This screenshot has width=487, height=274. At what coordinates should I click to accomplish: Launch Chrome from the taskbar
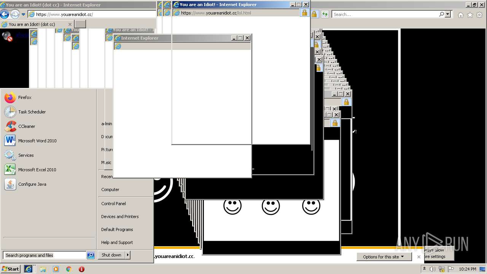click(x=68, y=269)
